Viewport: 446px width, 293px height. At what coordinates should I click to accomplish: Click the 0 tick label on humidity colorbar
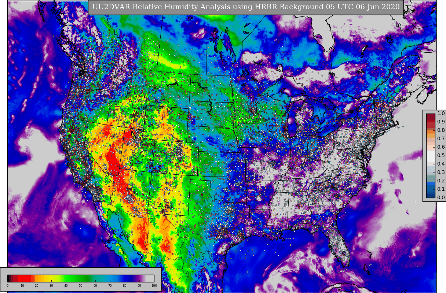click(x=7, y=286)
